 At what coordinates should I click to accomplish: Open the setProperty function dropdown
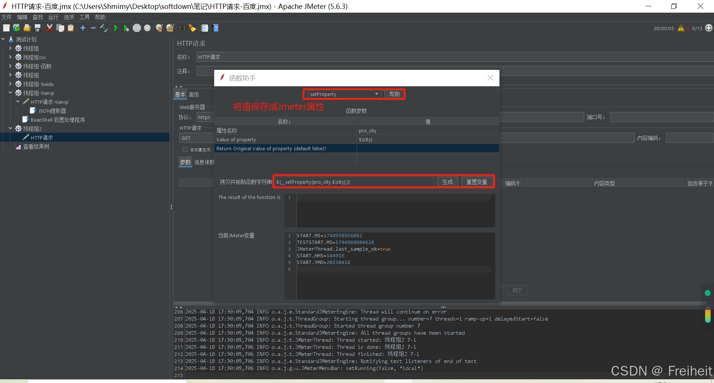pos(344,94)
